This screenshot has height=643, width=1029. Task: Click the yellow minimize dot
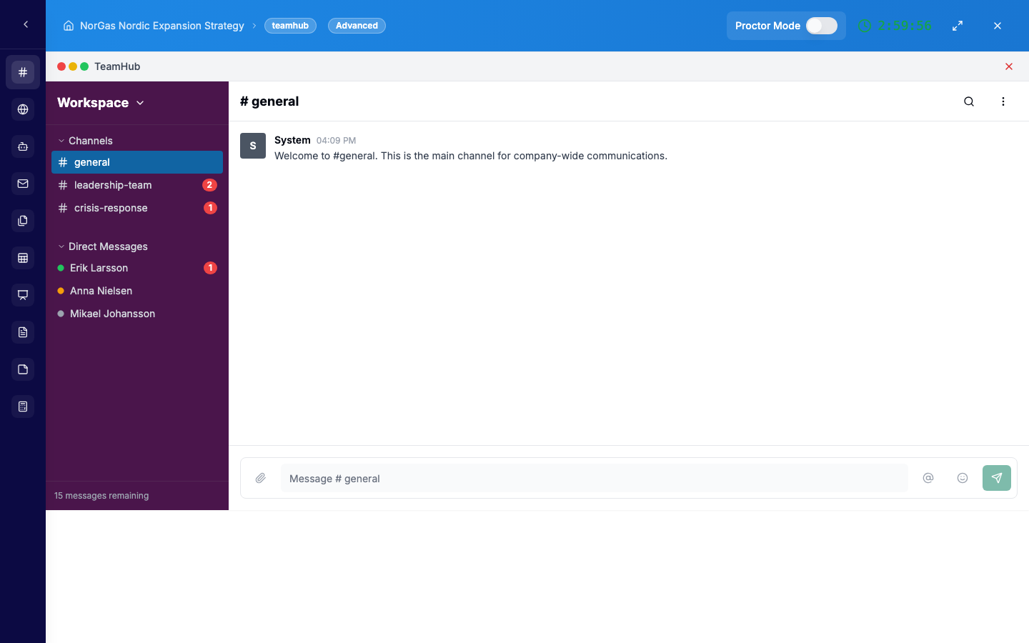coord(73,66)
